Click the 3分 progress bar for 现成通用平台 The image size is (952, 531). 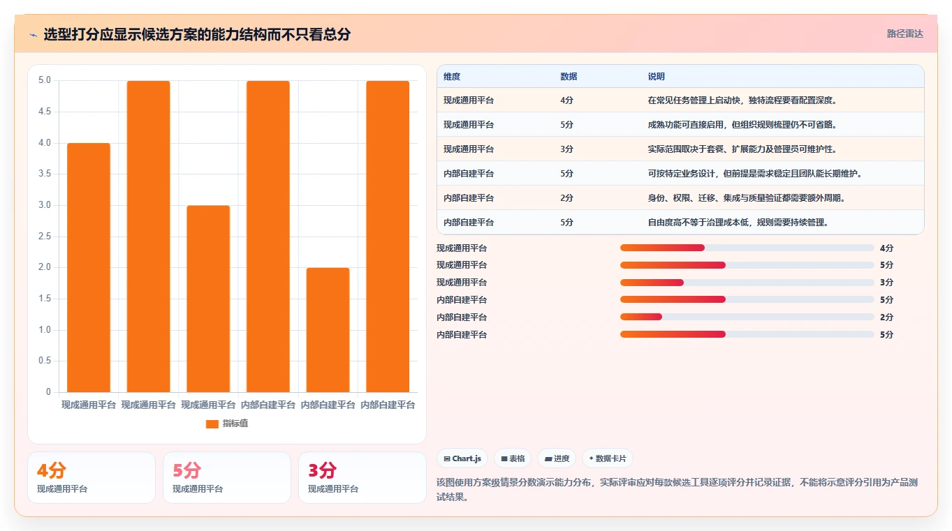pos(747,283)
